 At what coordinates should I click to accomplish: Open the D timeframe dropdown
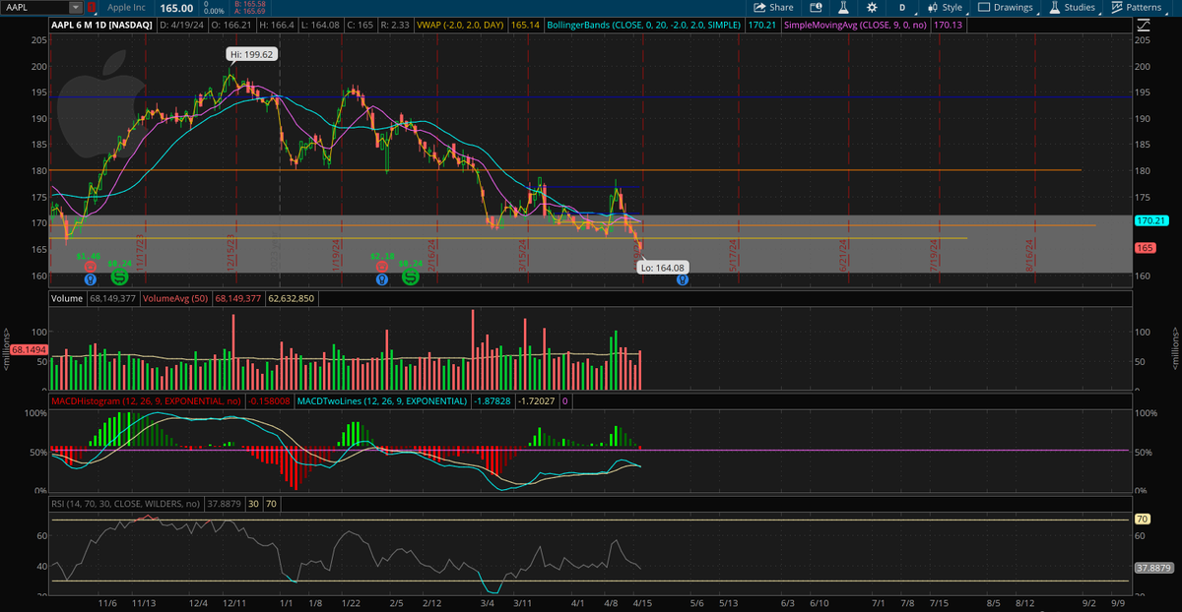tap(901, 7)
